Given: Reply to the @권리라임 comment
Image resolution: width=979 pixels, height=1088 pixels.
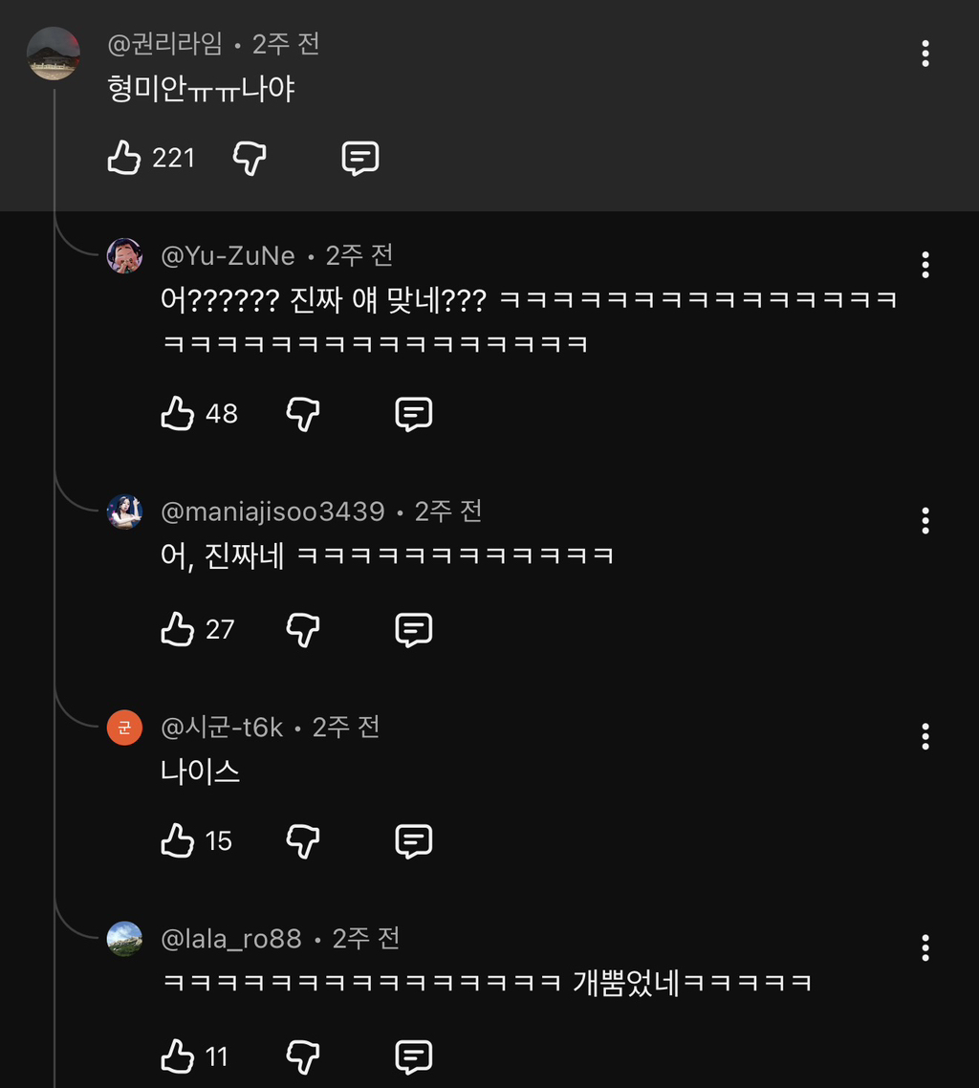Looking at the screenshot, I should point(360,158).
